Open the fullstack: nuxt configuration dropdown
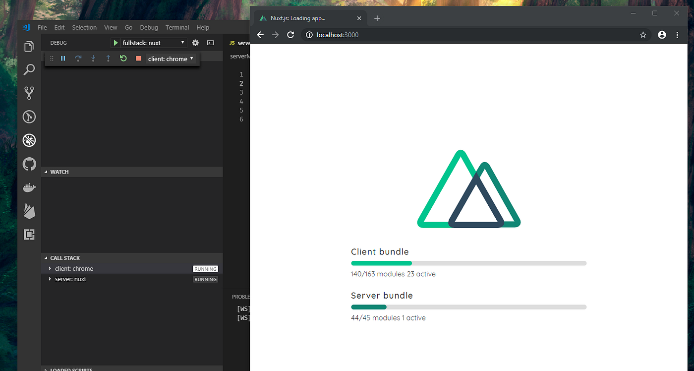 (149, 43)
